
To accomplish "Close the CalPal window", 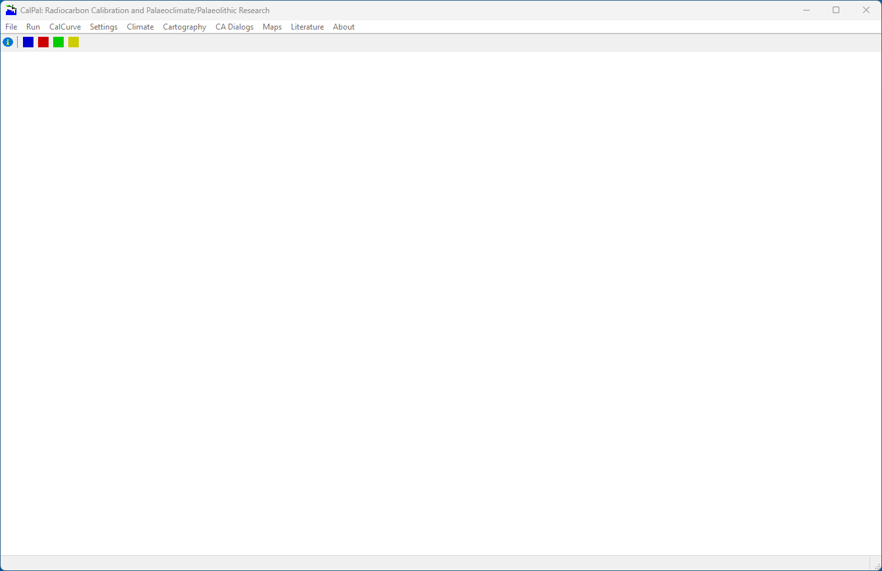I will click(x=866, y=10).
